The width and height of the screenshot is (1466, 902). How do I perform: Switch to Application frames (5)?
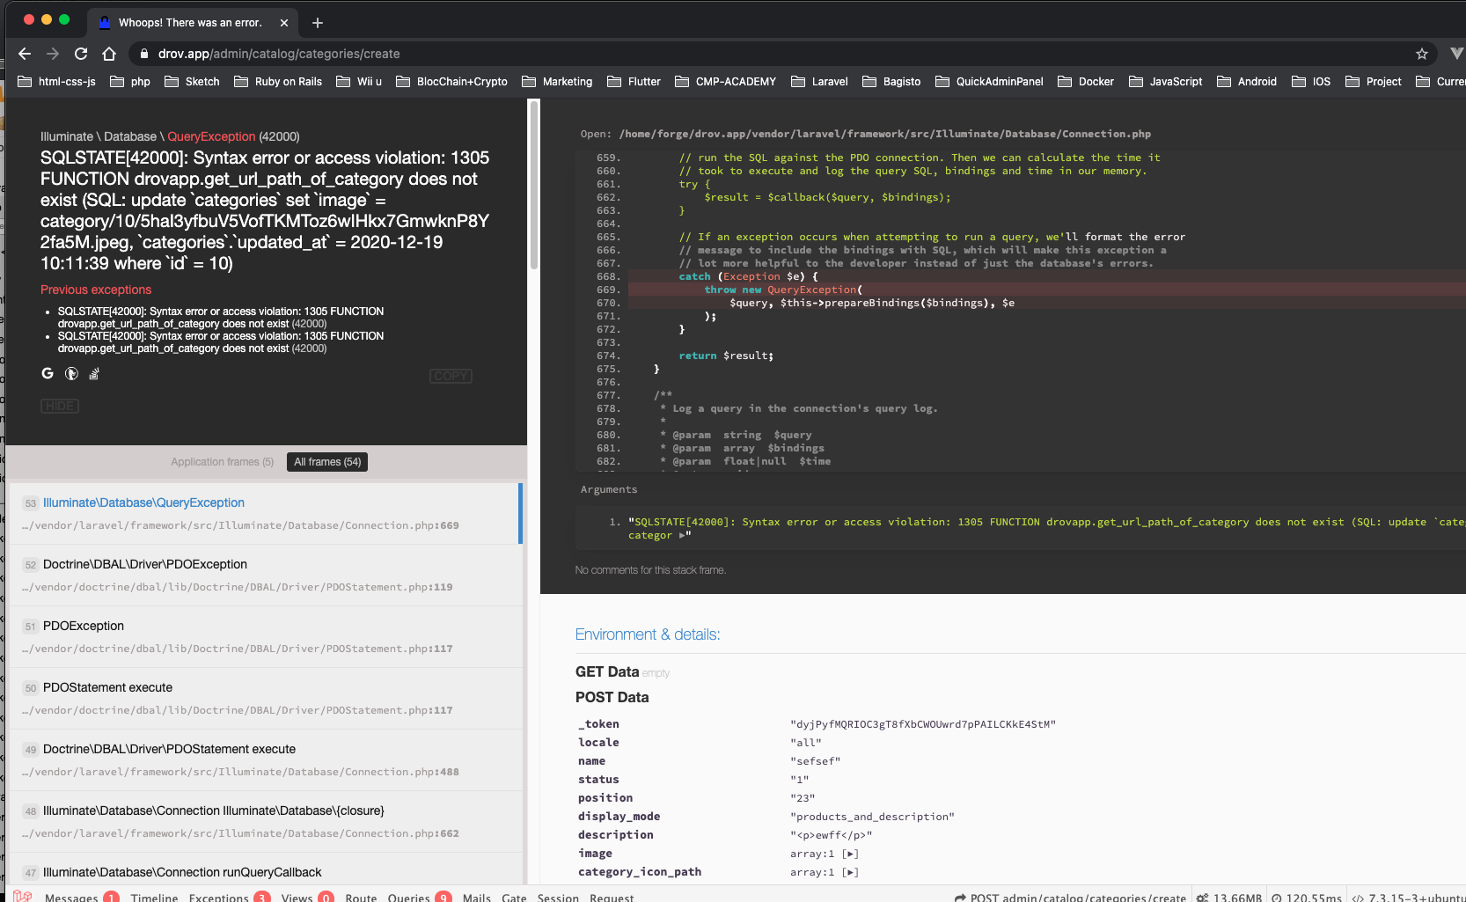click(222, 462)
